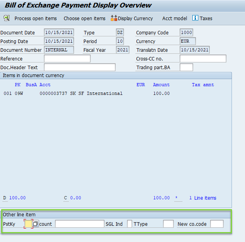Click the credit total C 0.00
The width and height of the screenshot is (245, 242).
(72, 198)
